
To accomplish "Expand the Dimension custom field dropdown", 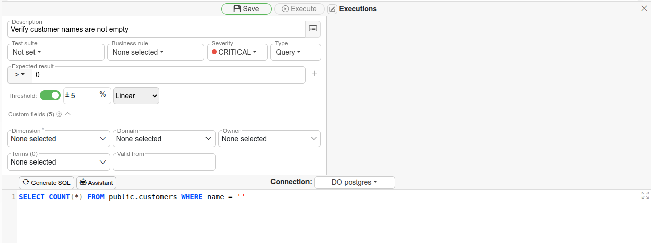I will (x=59, y=139).
